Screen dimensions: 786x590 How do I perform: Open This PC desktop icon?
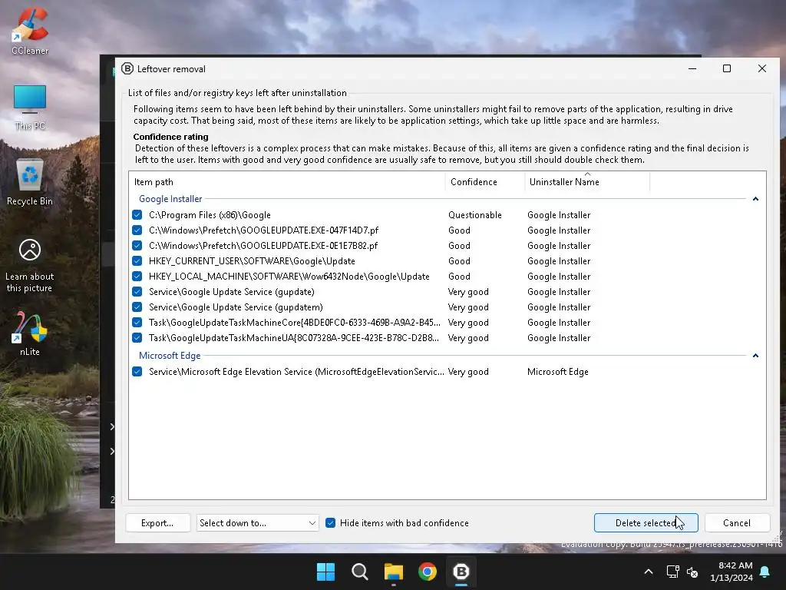[30, 107]
